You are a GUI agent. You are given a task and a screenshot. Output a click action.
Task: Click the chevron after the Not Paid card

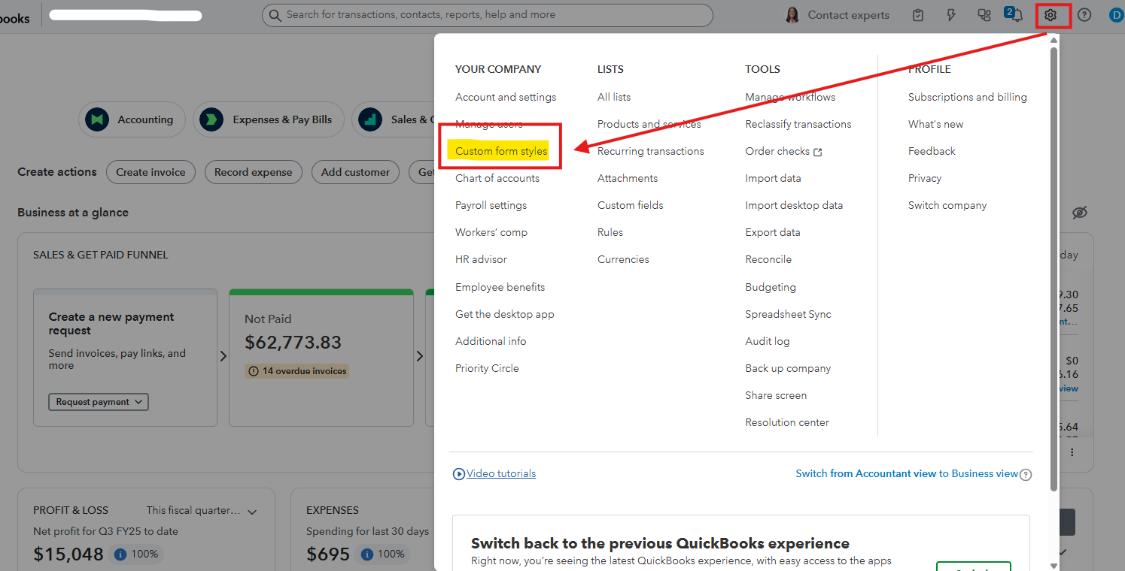point(420,356)
